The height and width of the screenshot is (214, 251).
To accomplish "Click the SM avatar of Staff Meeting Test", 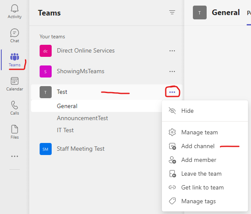I will point(46,149).
